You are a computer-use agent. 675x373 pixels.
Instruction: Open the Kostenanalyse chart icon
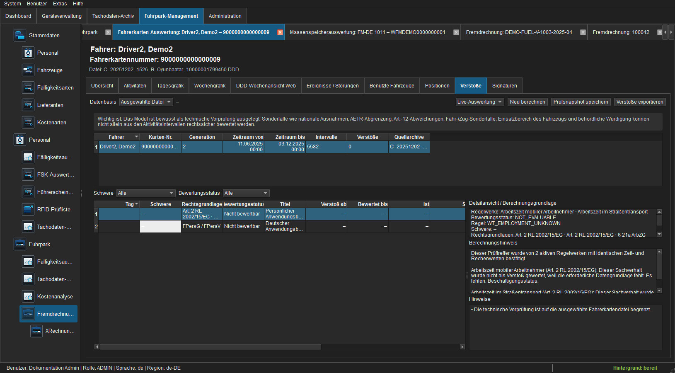point(28,296)
